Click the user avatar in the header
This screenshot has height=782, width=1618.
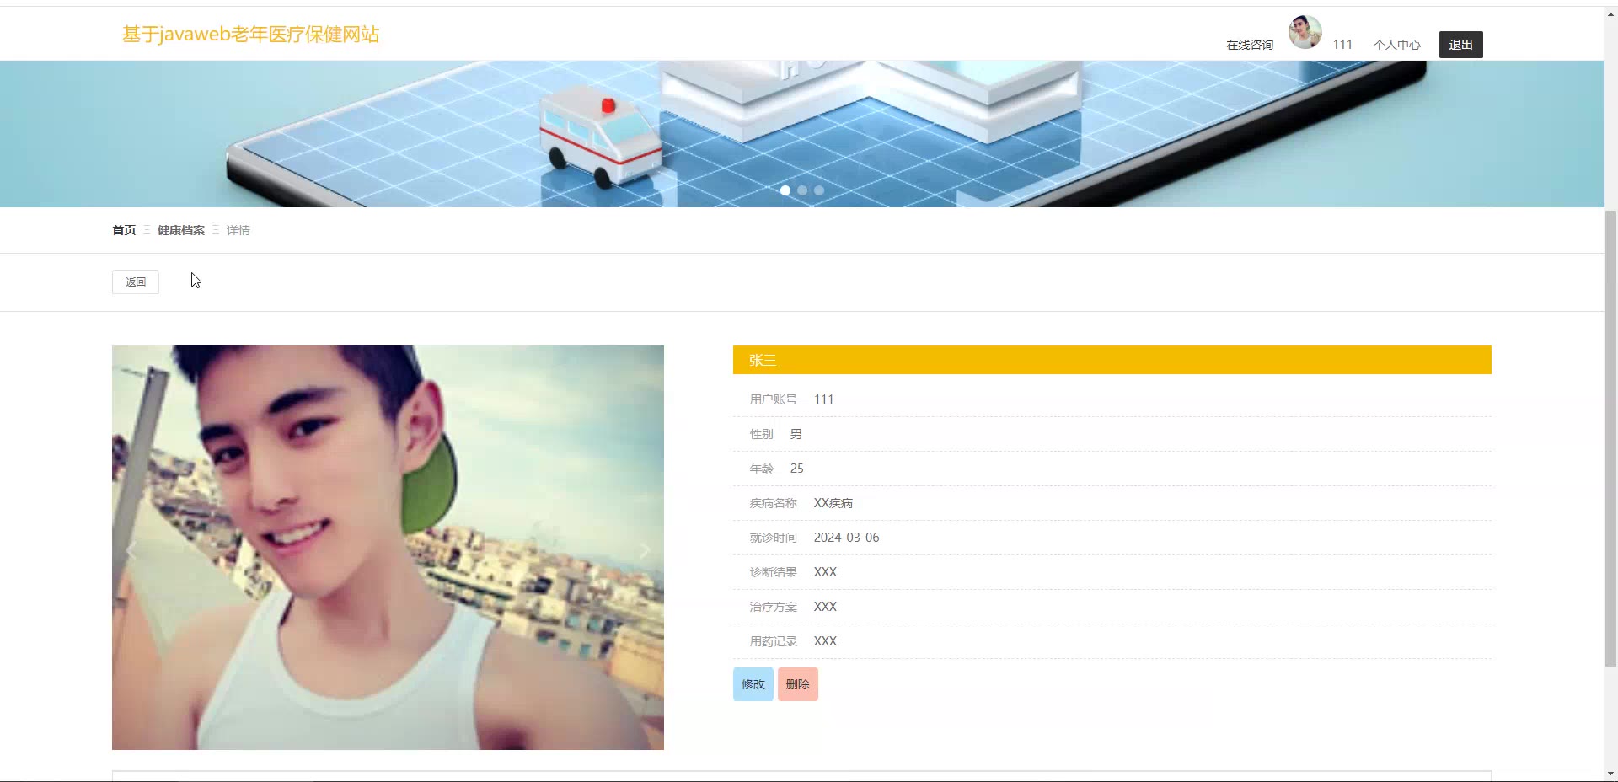pyautogui.click(x=1305, y=33)
